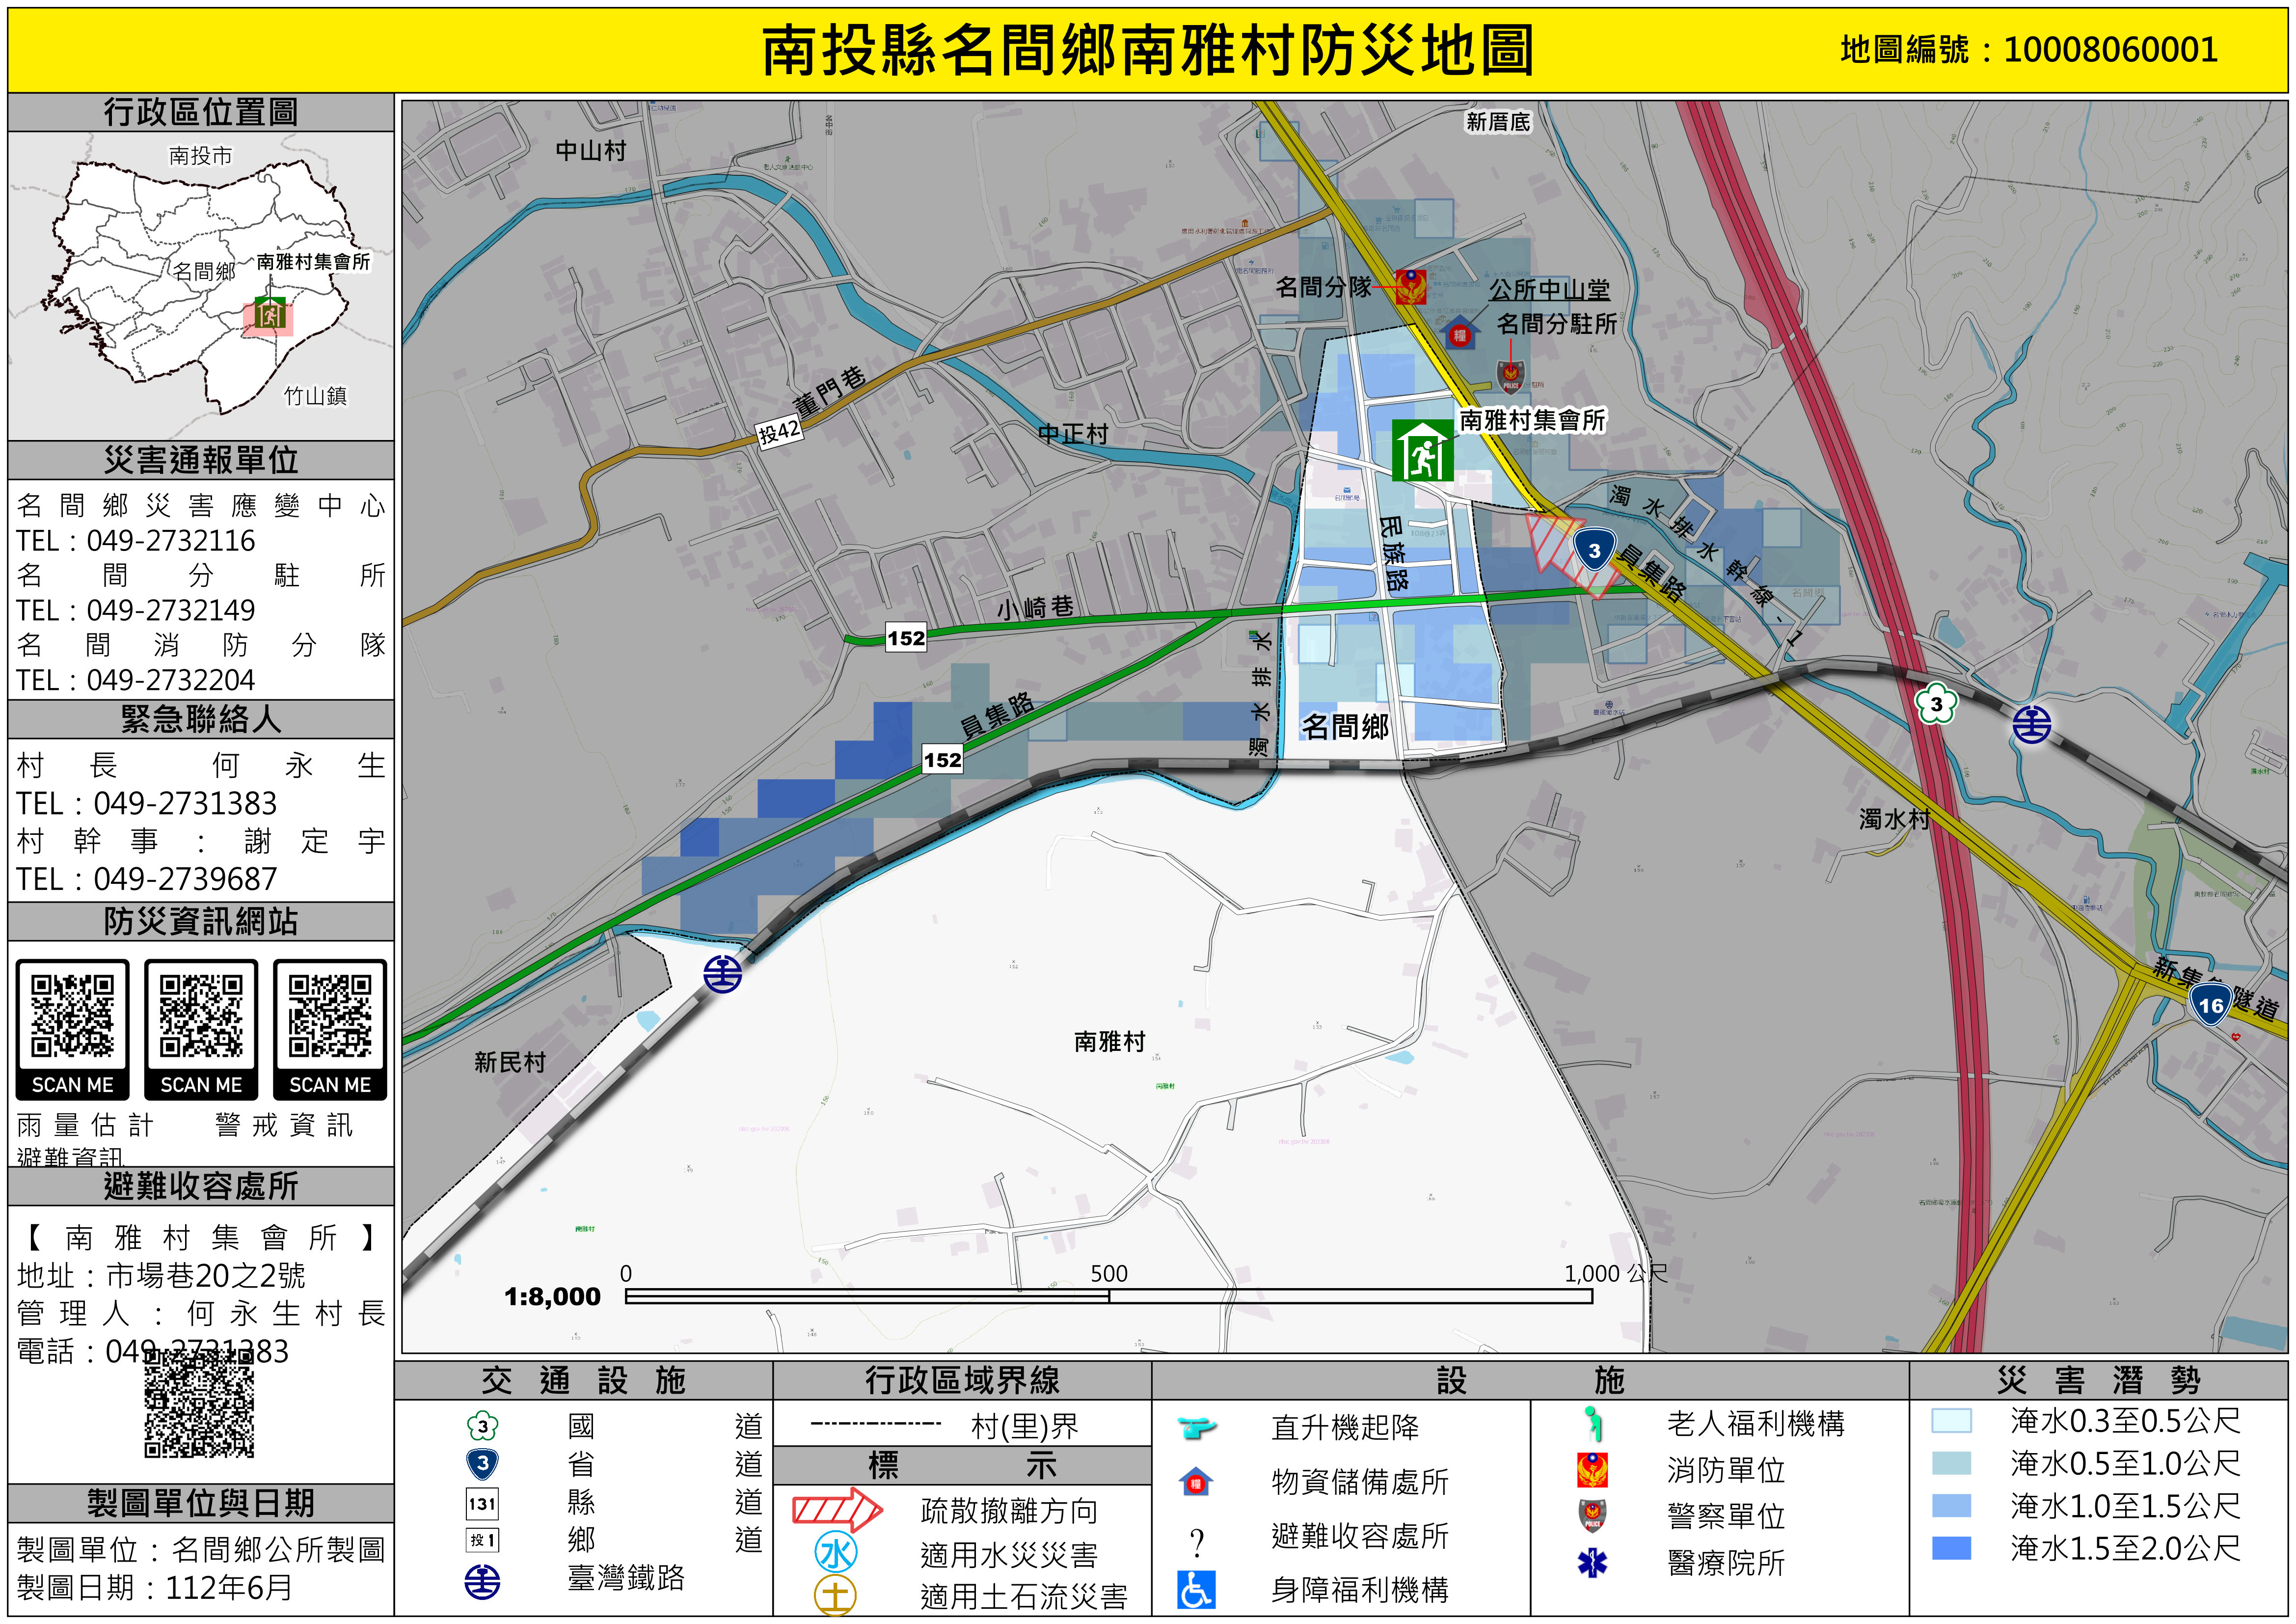Screen dimensions: 2296x1624
Task: Click the QR code below the shelter phone number
Action: pyautogui.click(x=199, y=1404)
